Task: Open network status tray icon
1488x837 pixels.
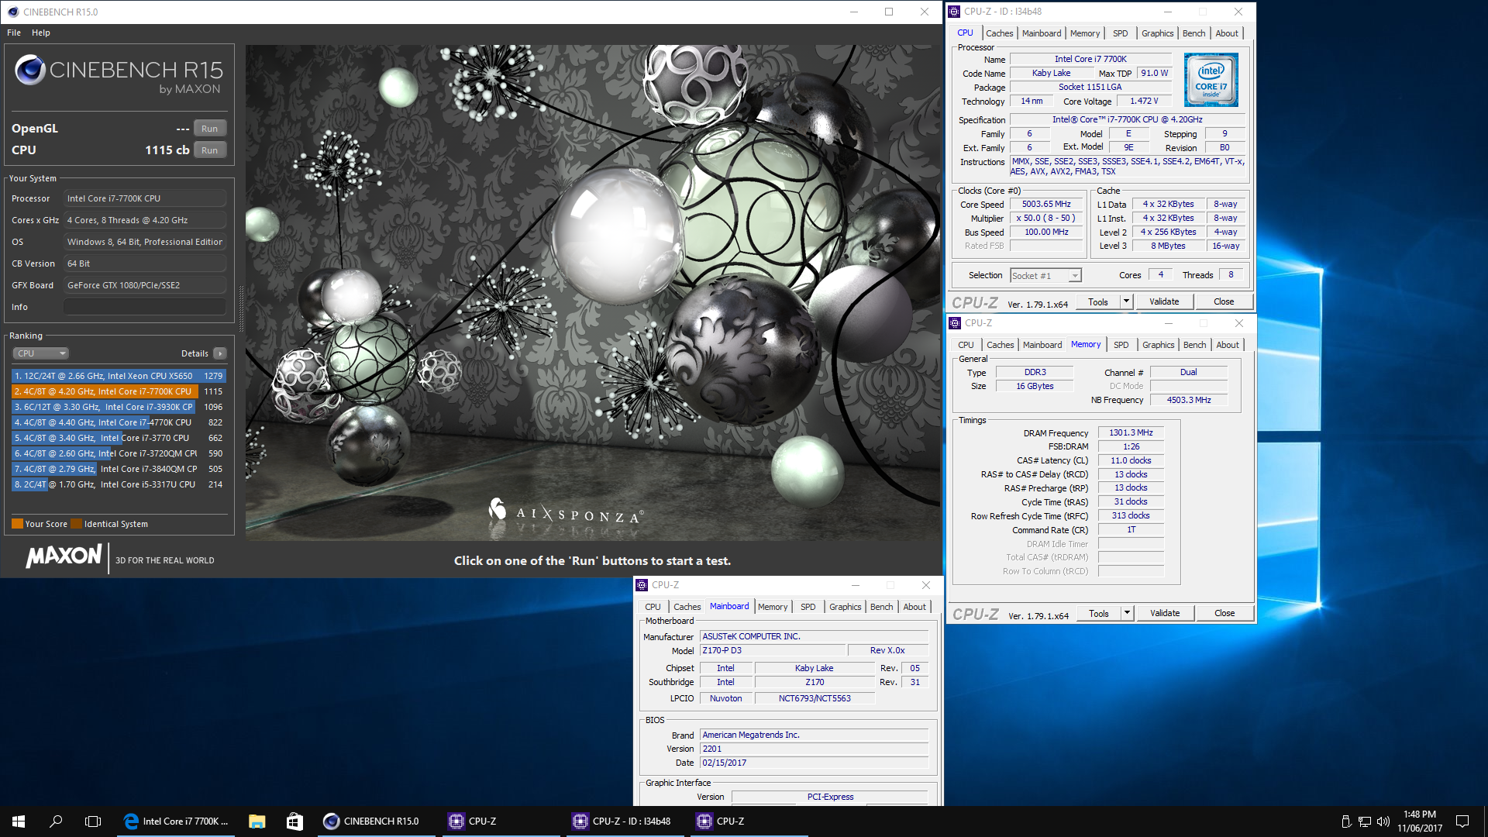Action: (1365, 821)
